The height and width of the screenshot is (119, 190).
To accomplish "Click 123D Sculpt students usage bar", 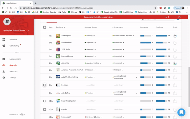I will [x=161, y=50].
